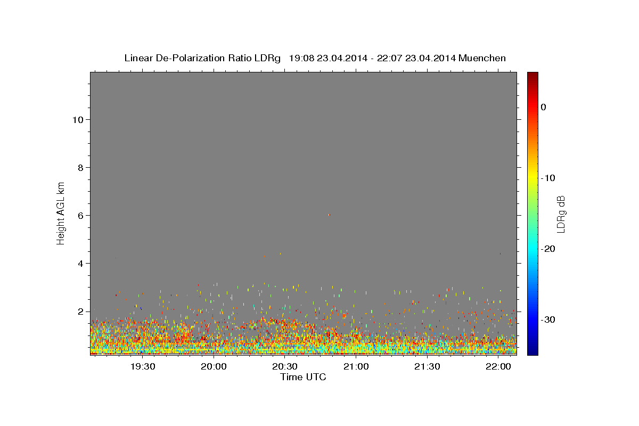Screen dimensions: 639x426
Task: Click the isolated red data point near 6 km
Action: (x=329, y=215)
